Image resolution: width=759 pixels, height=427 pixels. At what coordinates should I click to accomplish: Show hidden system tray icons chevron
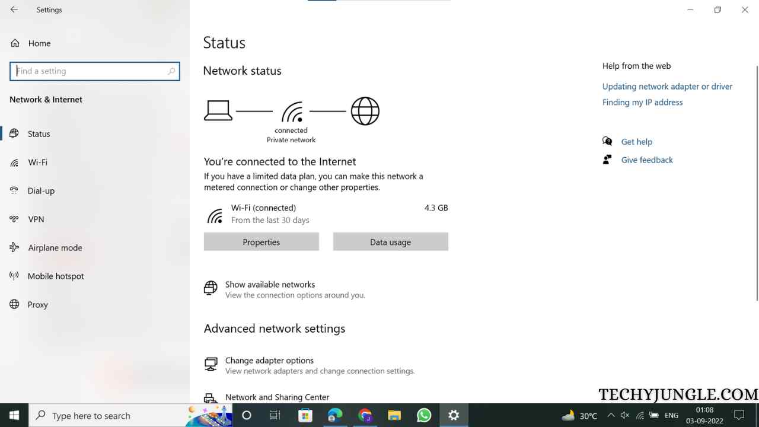610,415
